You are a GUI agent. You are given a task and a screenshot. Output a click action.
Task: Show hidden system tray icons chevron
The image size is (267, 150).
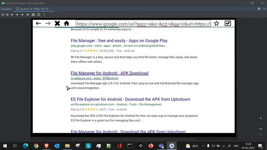[x=203, y=146]
